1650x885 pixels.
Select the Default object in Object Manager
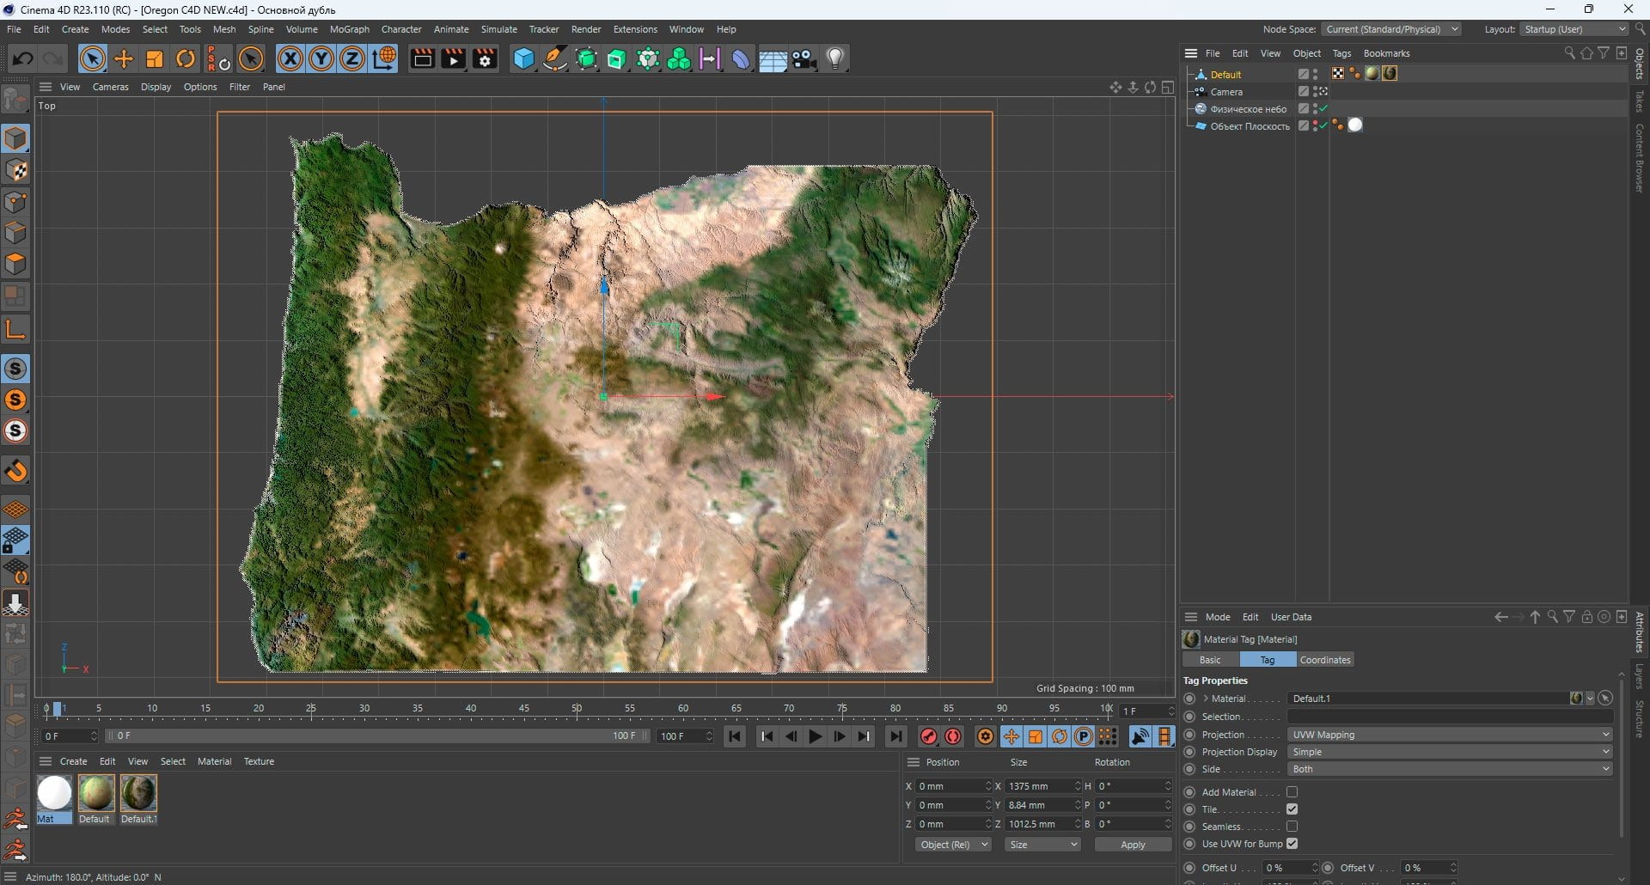(1225, 75)
